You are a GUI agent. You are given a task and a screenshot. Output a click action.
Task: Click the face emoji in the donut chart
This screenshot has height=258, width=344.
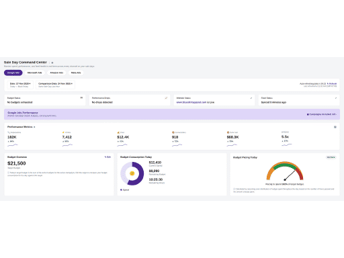coord(132,173)
